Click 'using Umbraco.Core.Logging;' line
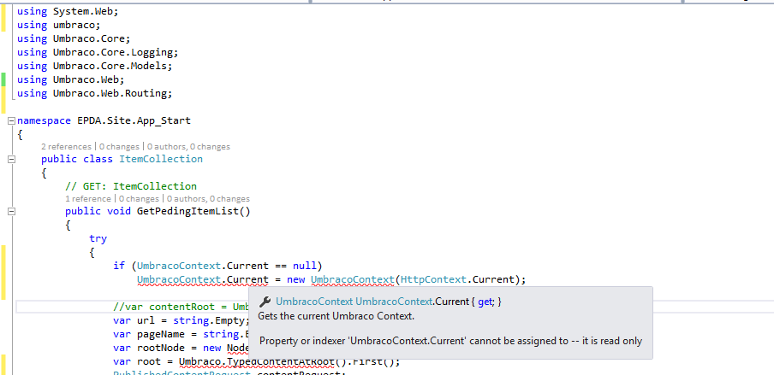Viewport: 774px width, 375px height. click(98, 52)
